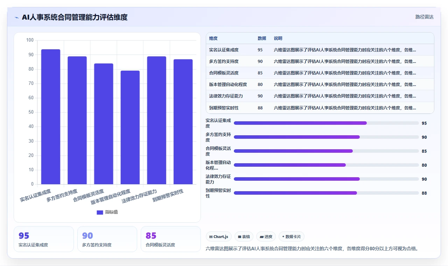Click the 实名认证集成度 progress bar

click(326, 123)
